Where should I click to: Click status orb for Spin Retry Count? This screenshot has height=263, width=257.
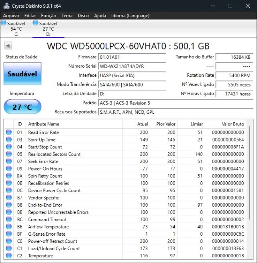click(9, 176)
